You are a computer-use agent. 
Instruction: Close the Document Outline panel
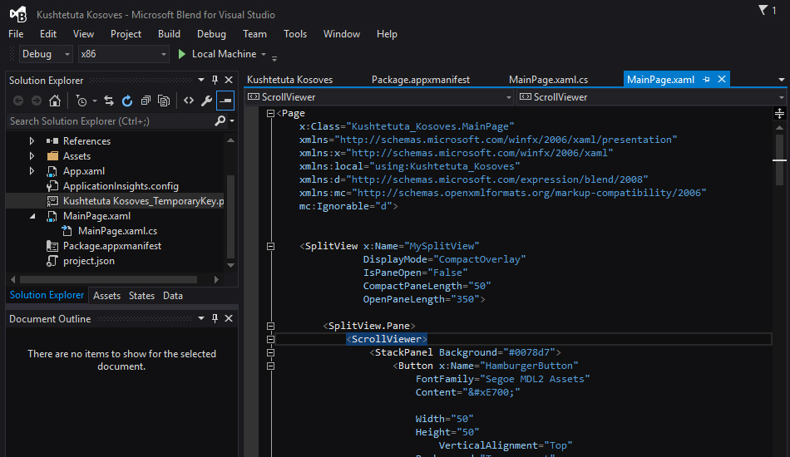(x=229, y=318)
